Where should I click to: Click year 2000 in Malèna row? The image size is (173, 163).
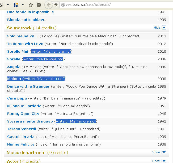(x=162, y=79)
